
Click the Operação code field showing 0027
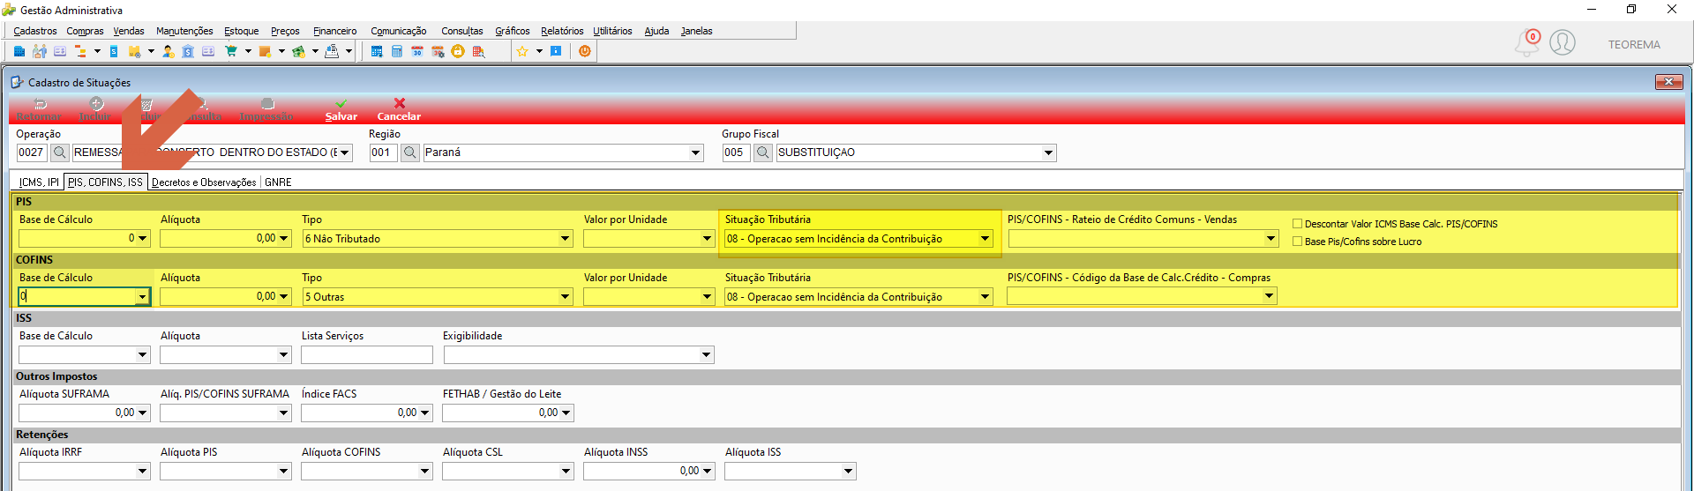pyautogui.click(x=31, y=153)
